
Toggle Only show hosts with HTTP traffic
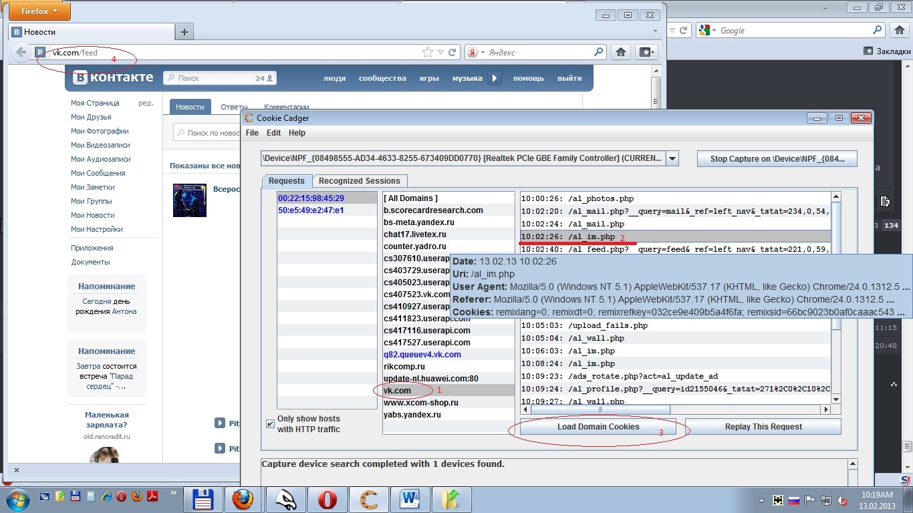(x=270, y=424)
